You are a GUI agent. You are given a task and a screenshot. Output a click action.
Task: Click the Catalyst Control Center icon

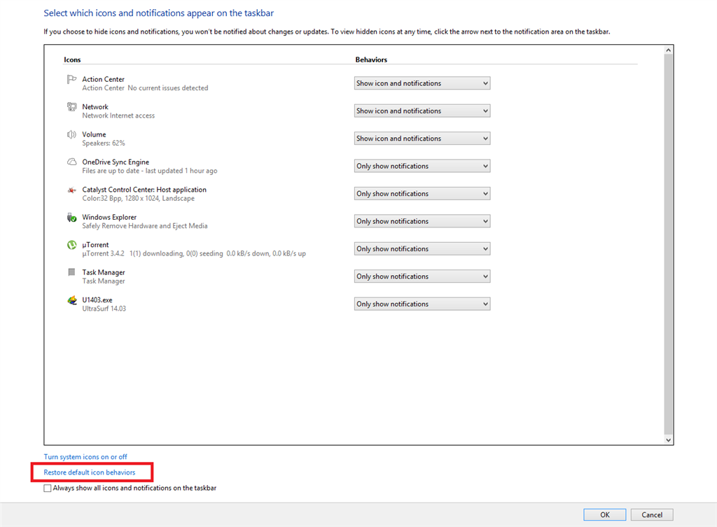(72, 190)
